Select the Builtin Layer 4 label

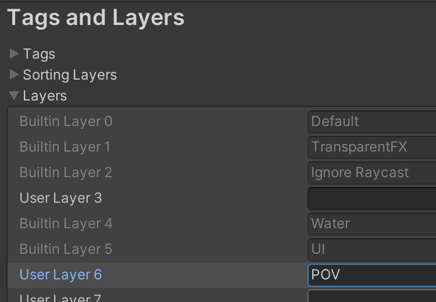[66, 224]
